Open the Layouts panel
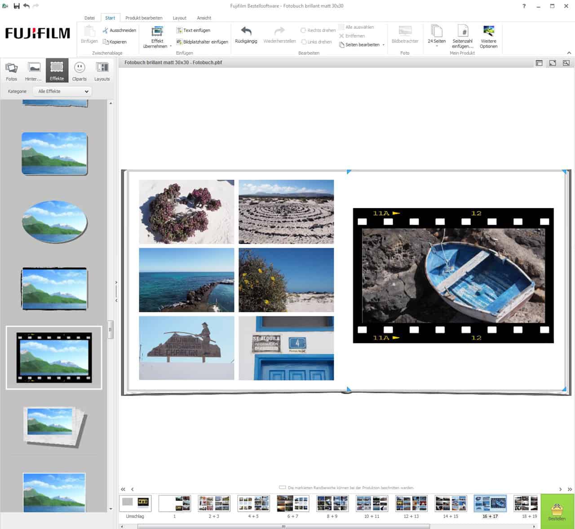 (102, 71)
